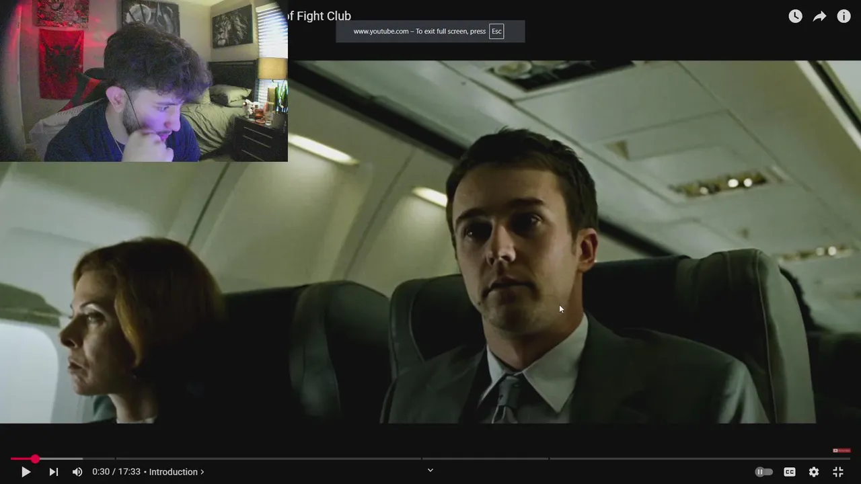Play the paused video
The image size is (861, 484).
(x=26, y=472)
